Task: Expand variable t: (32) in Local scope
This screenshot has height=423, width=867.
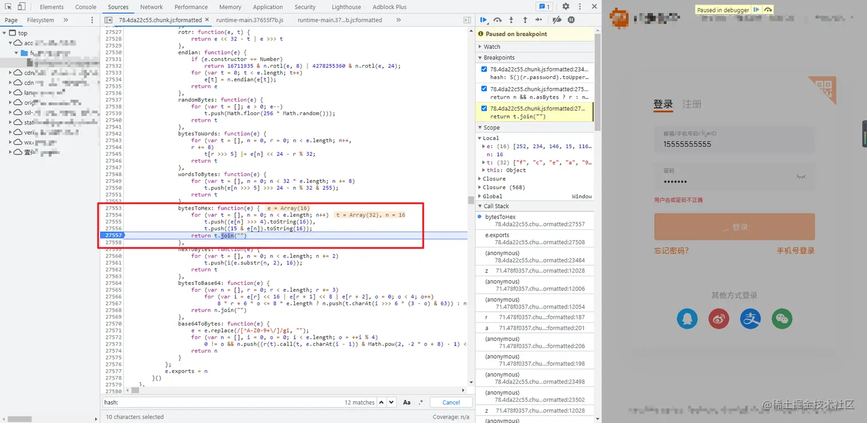Action: [483, 162]
